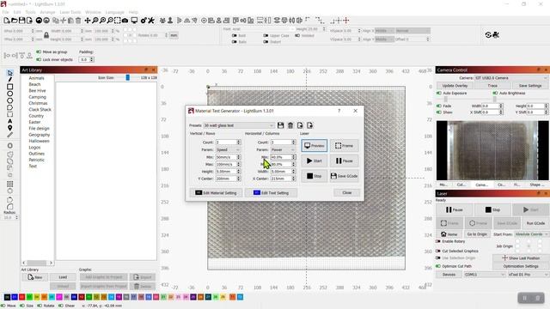Select the Text tool
Viewport: 550px width, 309px height.
pyautogui.click(x=9, y=121)
